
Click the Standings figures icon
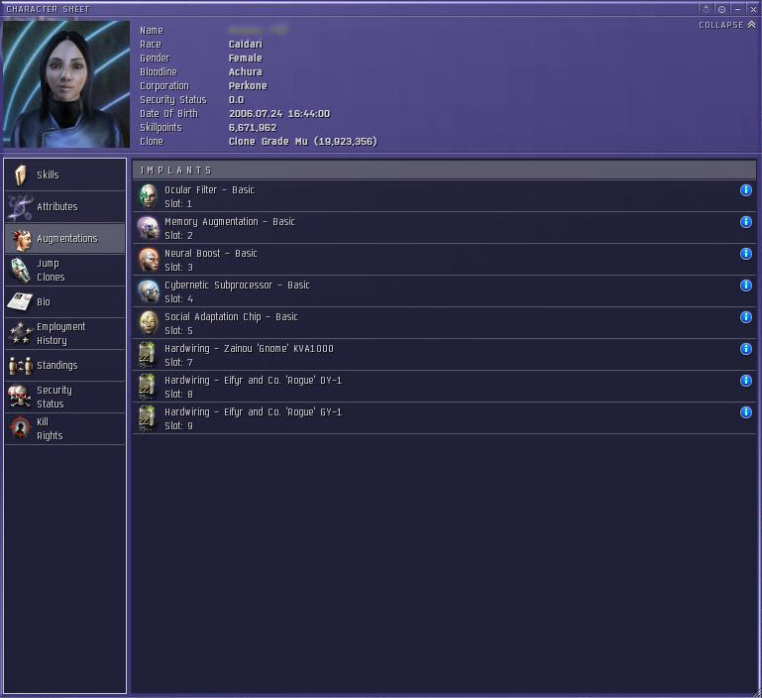pos(21,365)
